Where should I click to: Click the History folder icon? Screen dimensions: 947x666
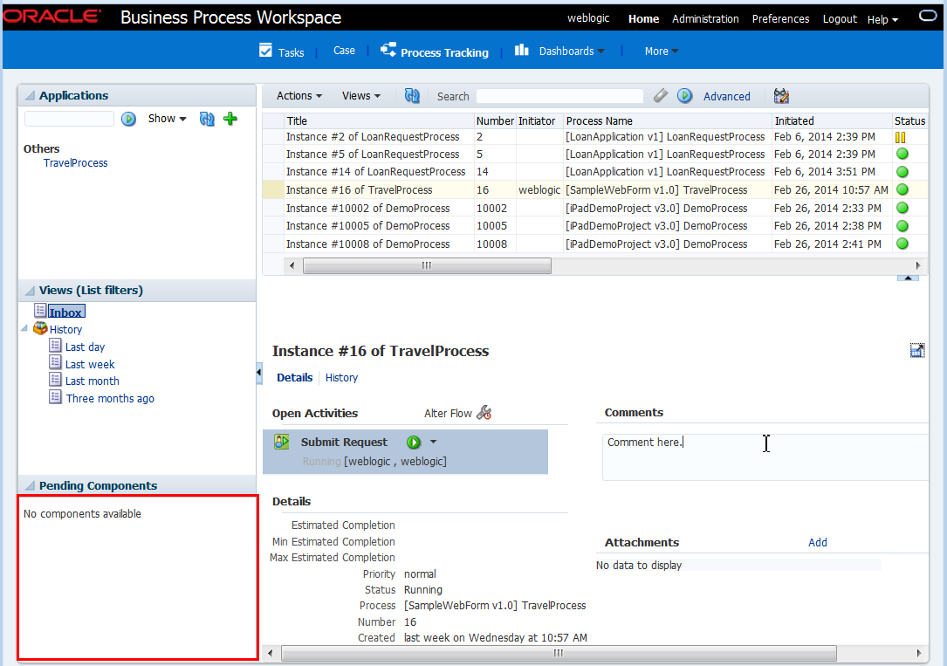click(40, 328)
